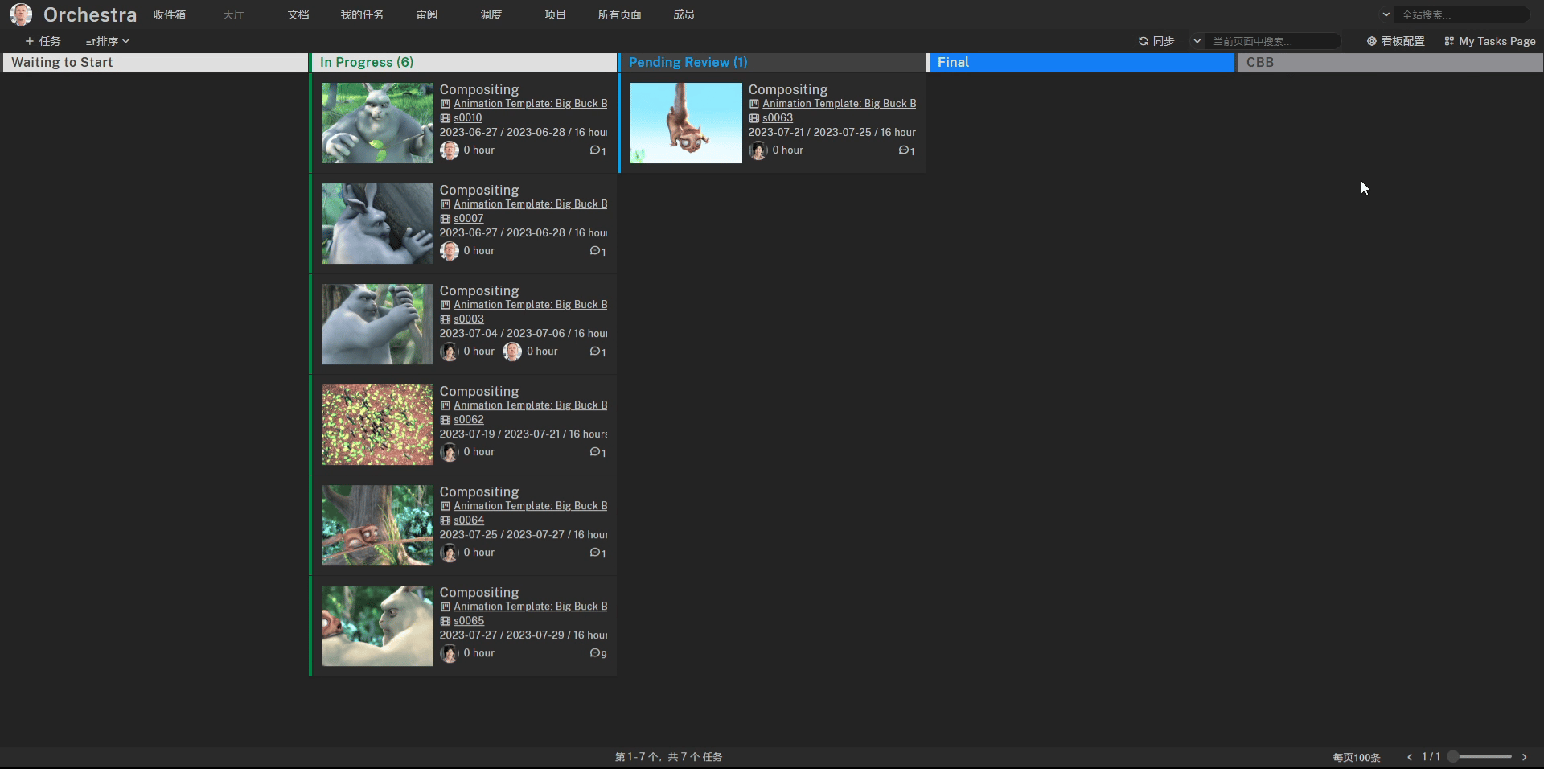Image resolution: width=1544 pixels, height=769 pixels.
Task: Click the shot film icon beside s0063
Action: pos(754,118)
